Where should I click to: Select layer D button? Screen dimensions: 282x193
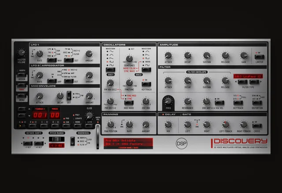[x=56, y=126]
